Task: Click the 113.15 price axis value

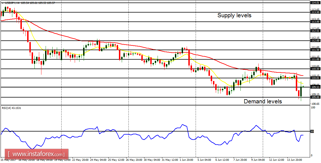Action: (x=315, y=19)
